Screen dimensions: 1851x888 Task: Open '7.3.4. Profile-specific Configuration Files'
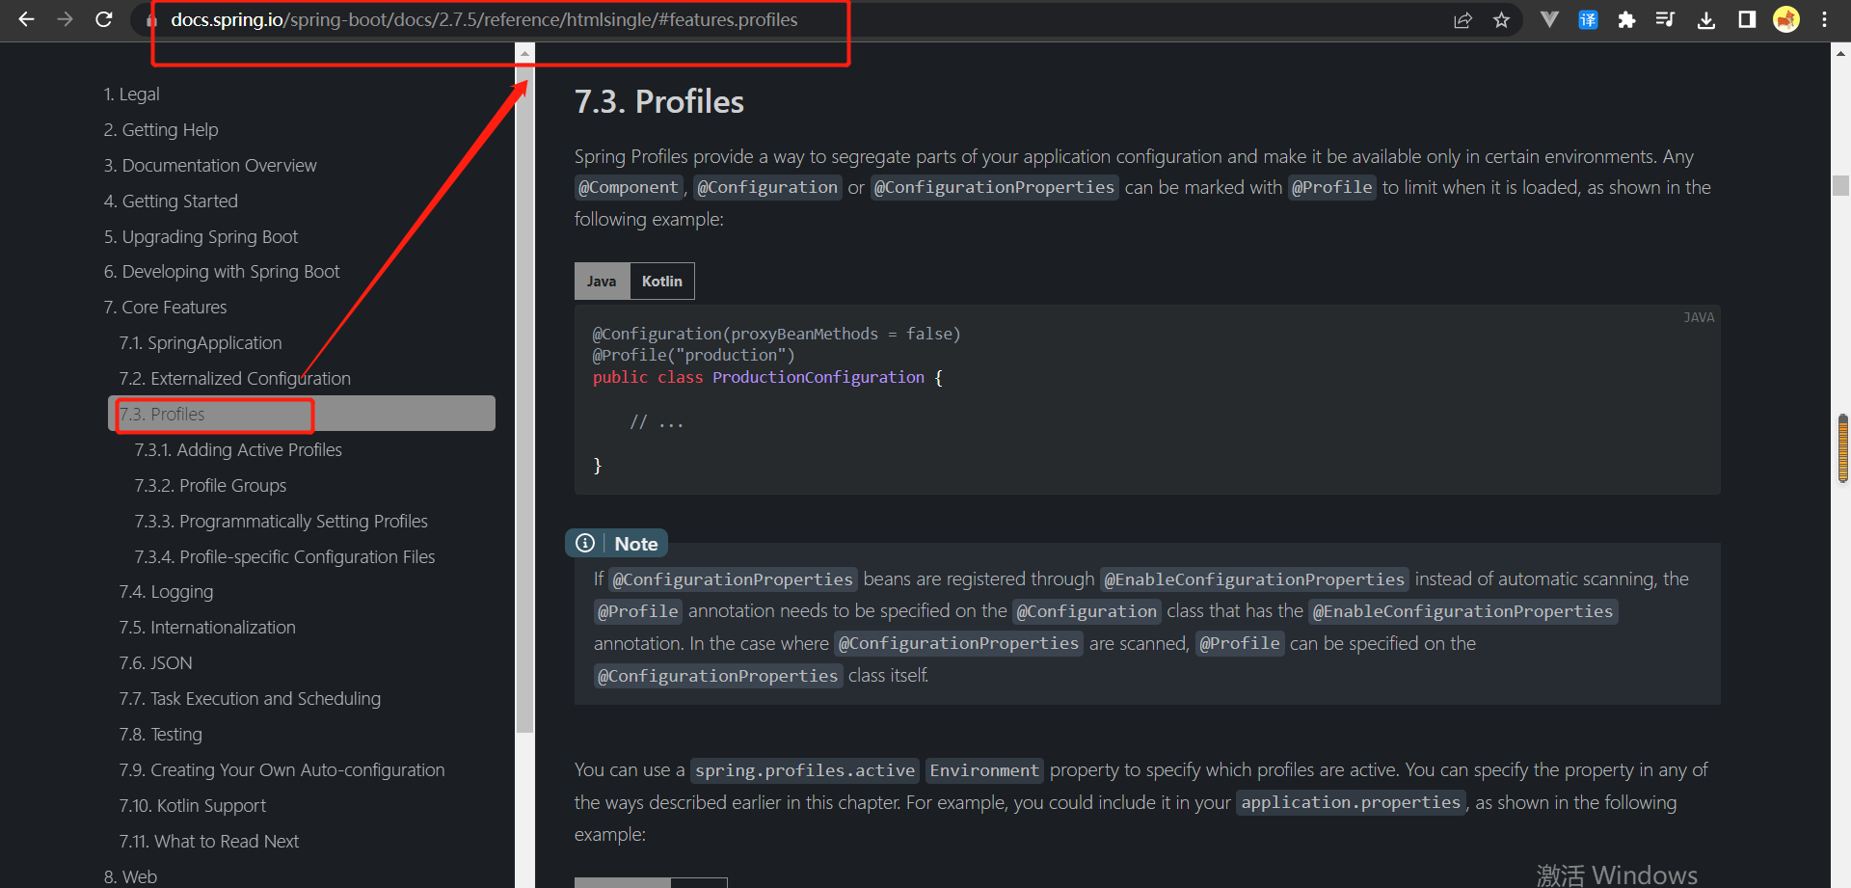click(284, 556)
